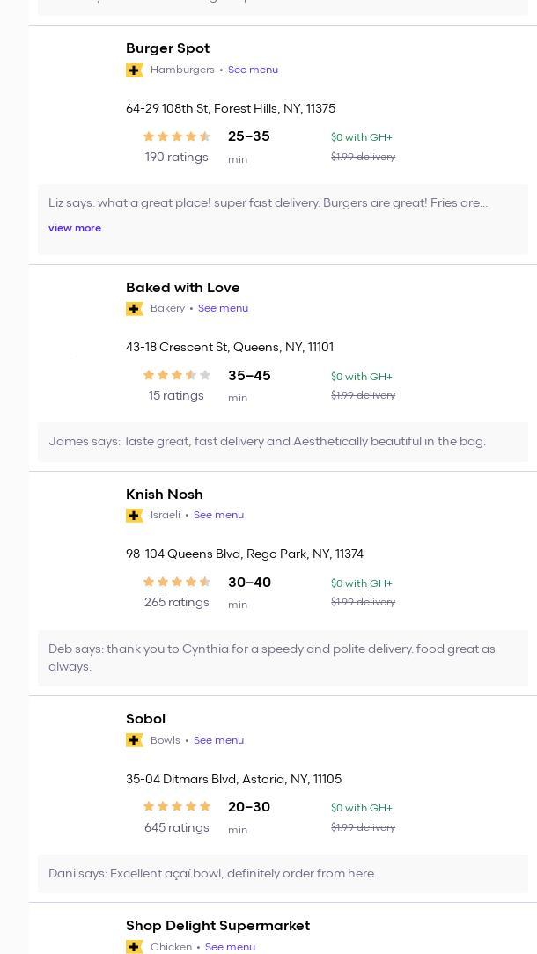Click the GH+ badge icon under Knish Nosh
This screenshot has width=537, height=954.
(135, 516)
